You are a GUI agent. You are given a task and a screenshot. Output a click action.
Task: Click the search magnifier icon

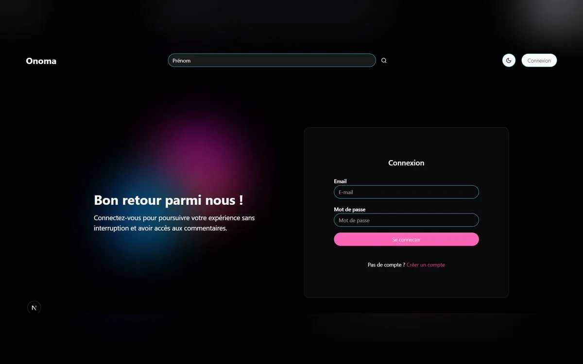point(384,61)
